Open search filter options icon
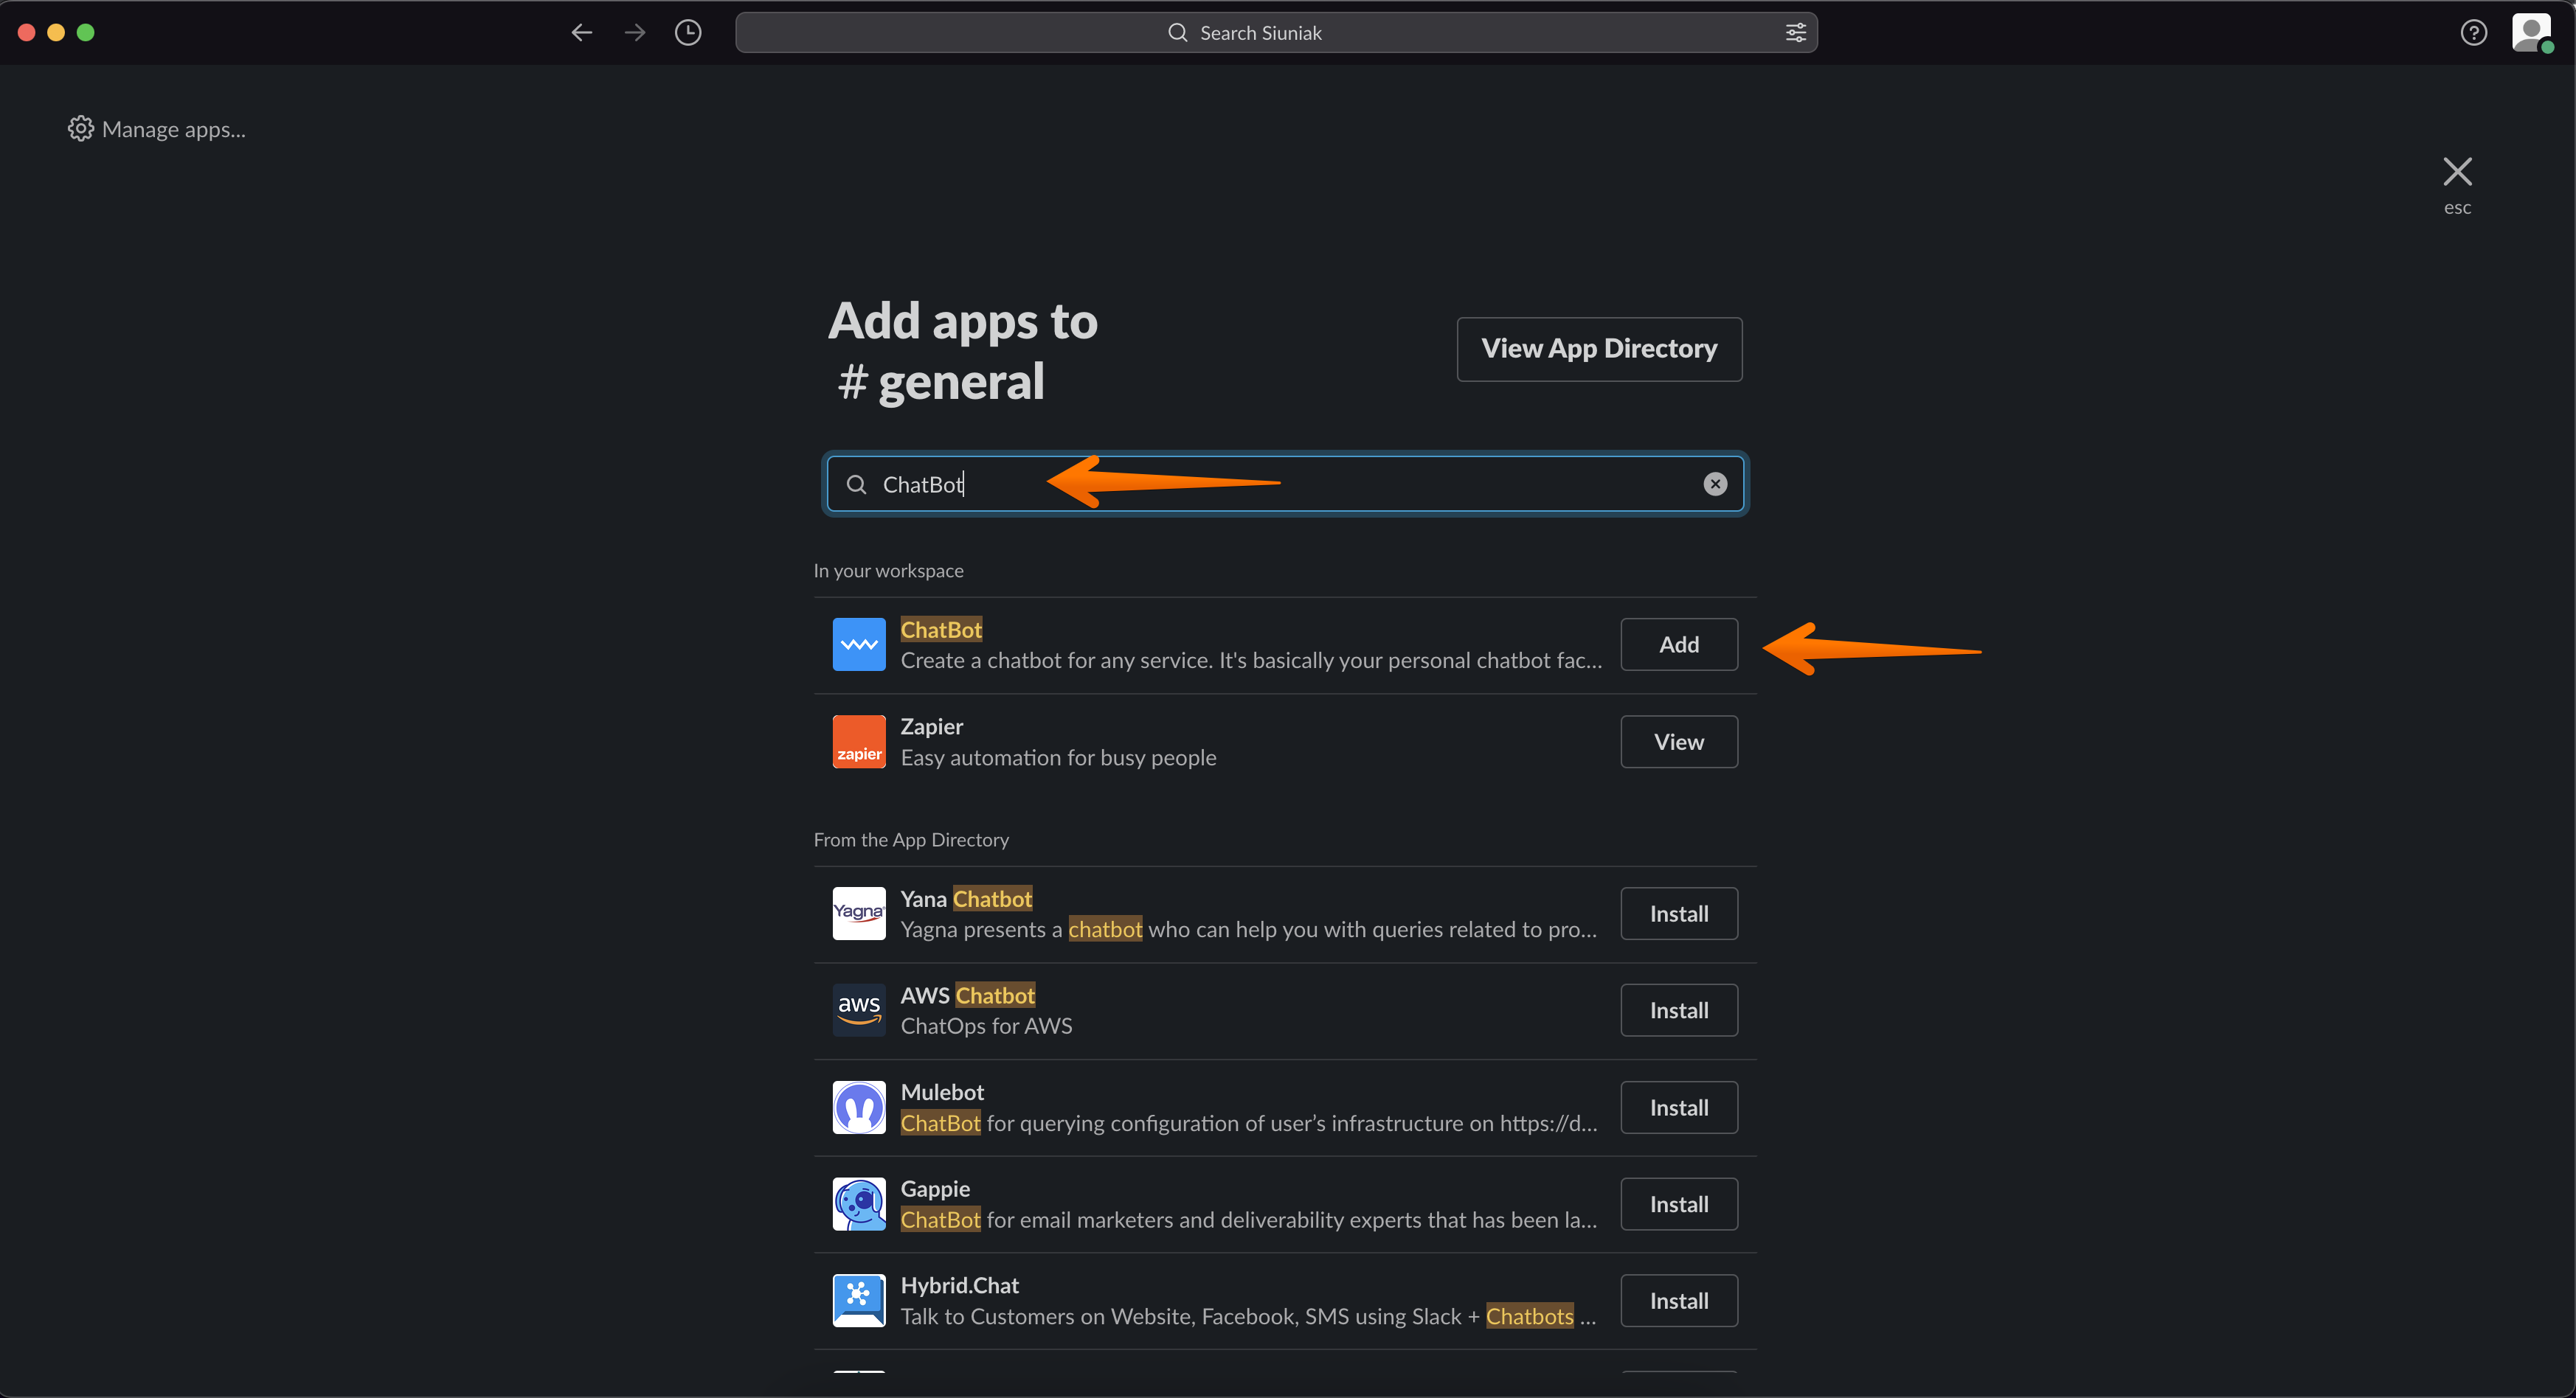This screenshot has width=2576, height=1398. tap(1795, 33)
